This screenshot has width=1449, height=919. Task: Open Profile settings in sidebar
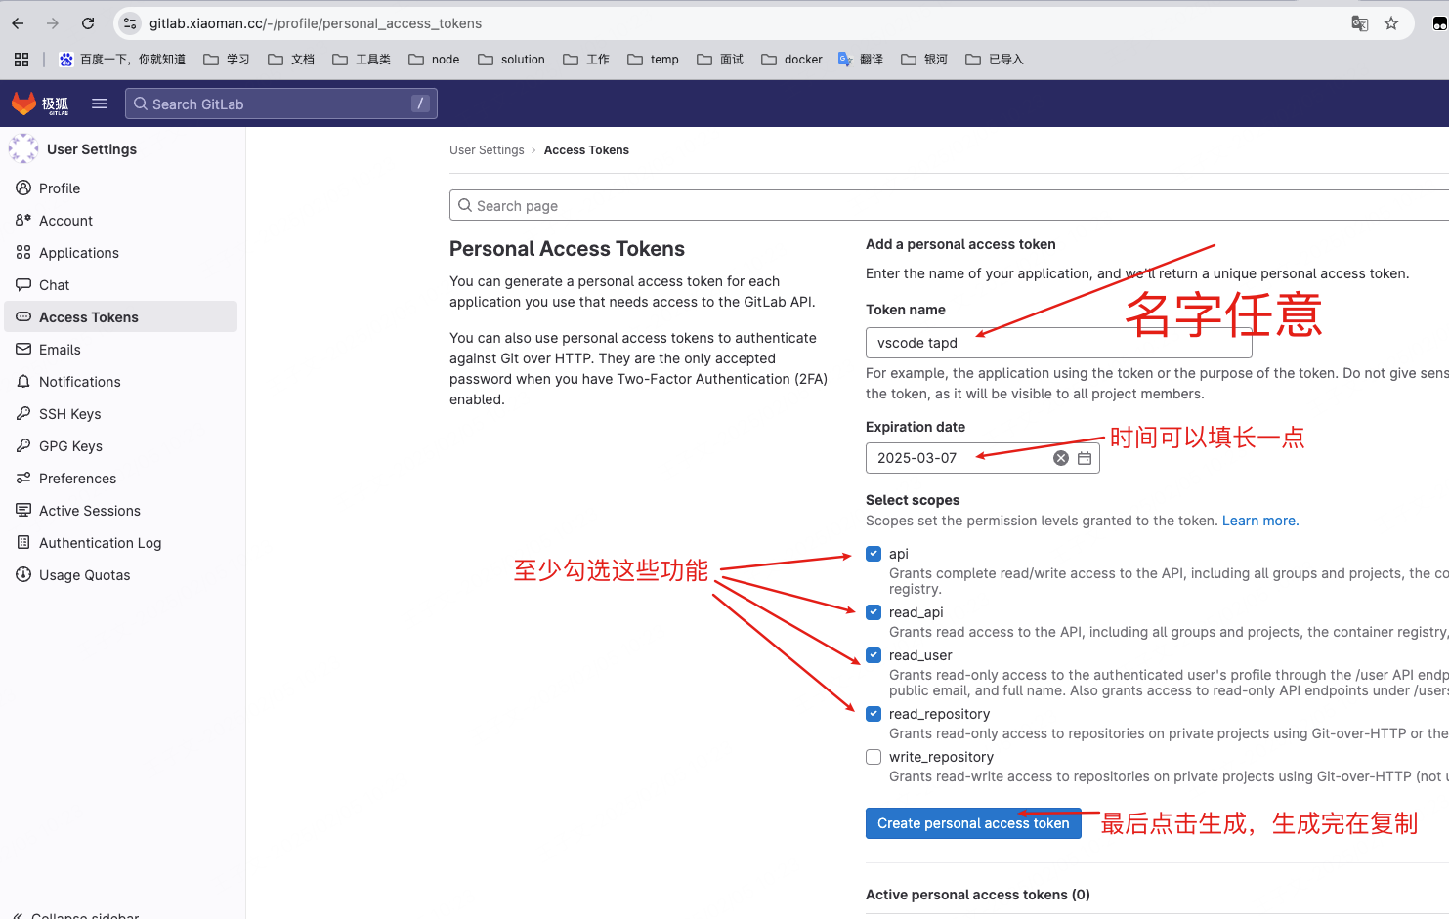[x=121, y=188]
